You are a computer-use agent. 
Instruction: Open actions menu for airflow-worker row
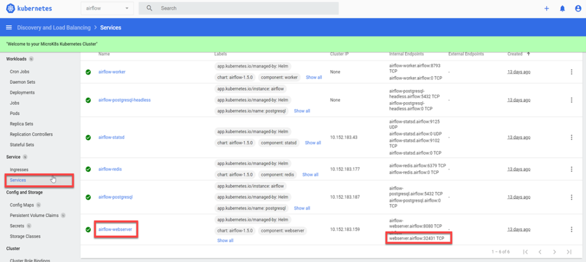tap(571, 72)
